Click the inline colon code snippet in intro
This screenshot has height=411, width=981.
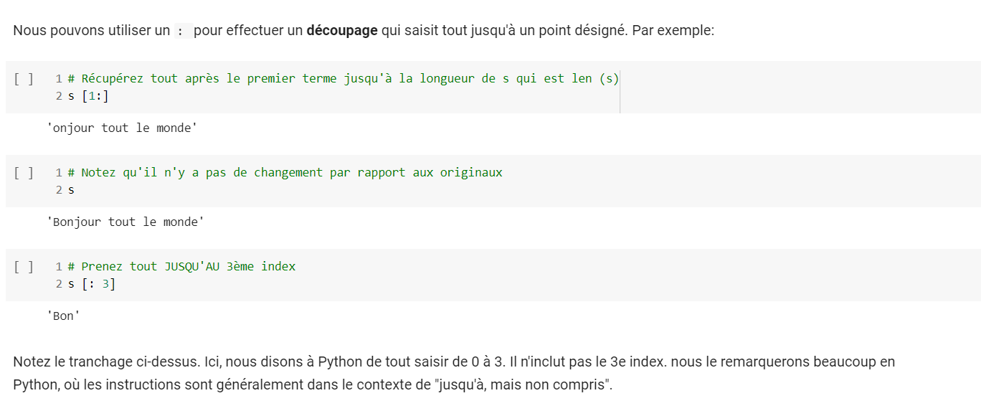coord(181,32)
